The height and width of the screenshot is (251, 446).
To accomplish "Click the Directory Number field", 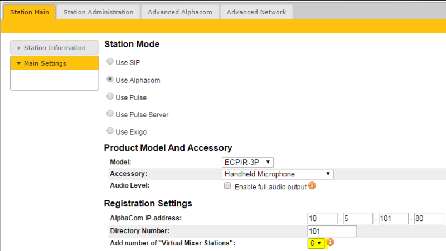I will point(332,230).
